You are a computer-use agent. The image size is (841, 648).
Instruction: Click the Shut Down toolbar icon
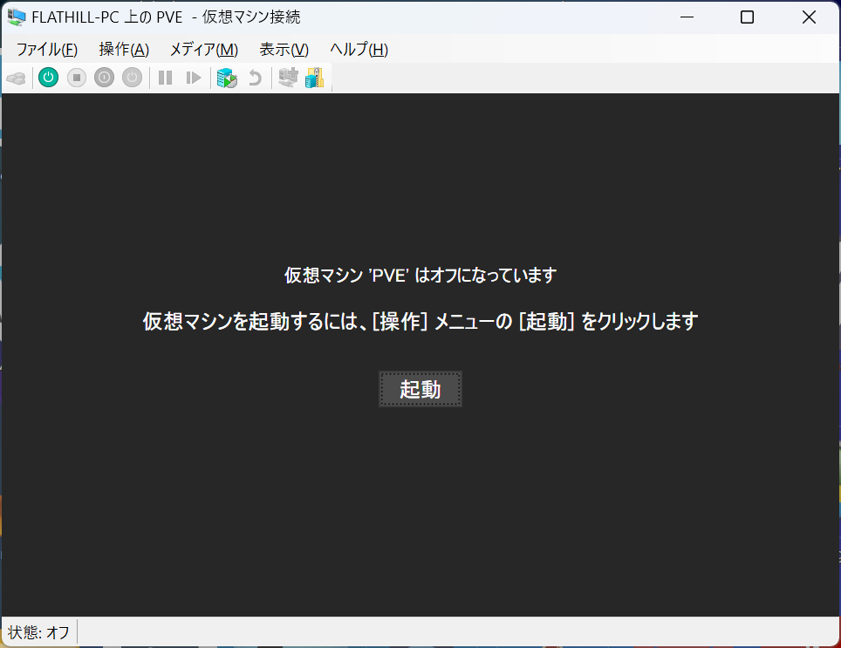(104, 78)
